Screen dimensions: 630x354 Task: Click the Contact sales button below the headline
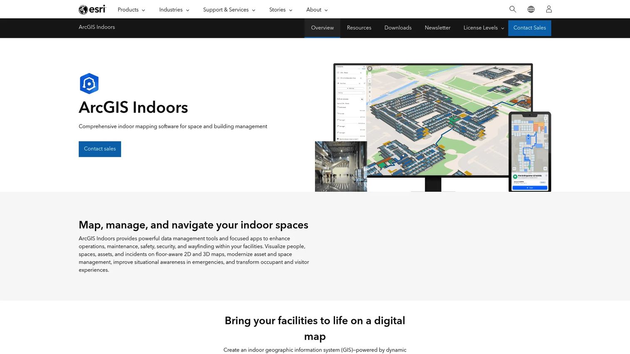[x=100, y=149]
